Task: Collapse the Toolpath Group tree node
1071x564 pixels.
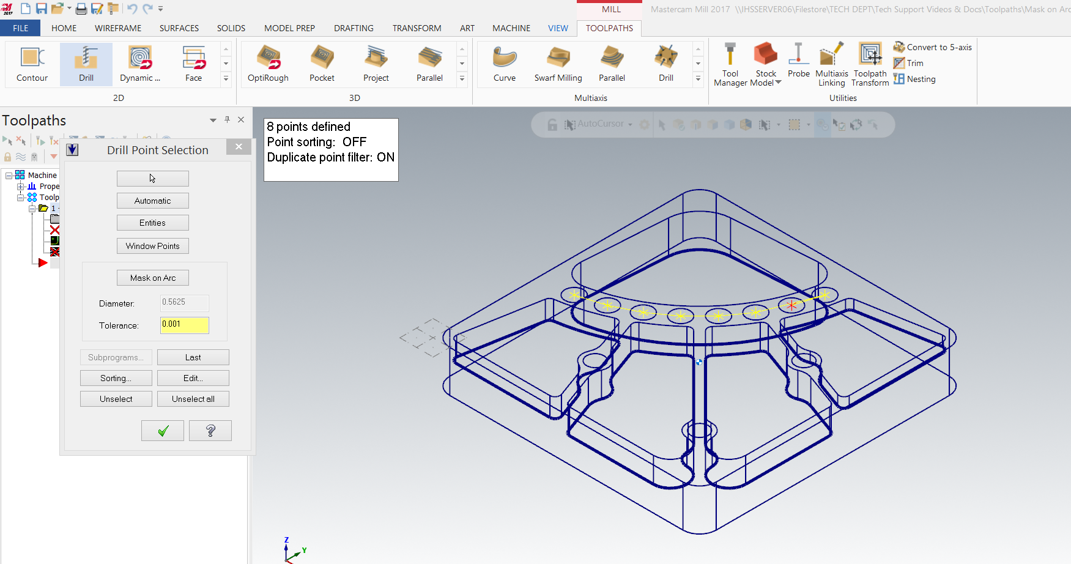Action: click(x=20, y=198)
